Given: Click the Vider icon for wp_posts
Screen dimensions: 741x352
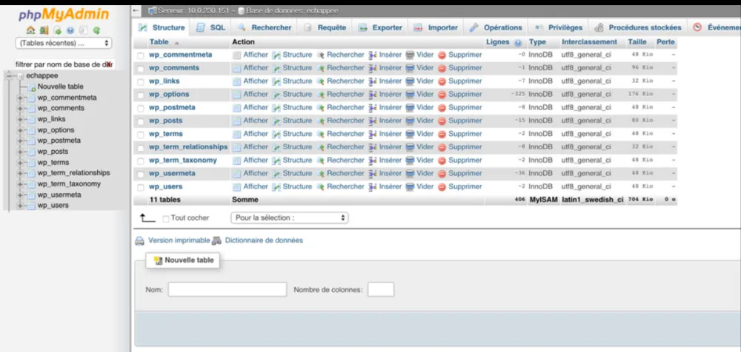Looking at the screenshot, I should [x=410, y=121].
